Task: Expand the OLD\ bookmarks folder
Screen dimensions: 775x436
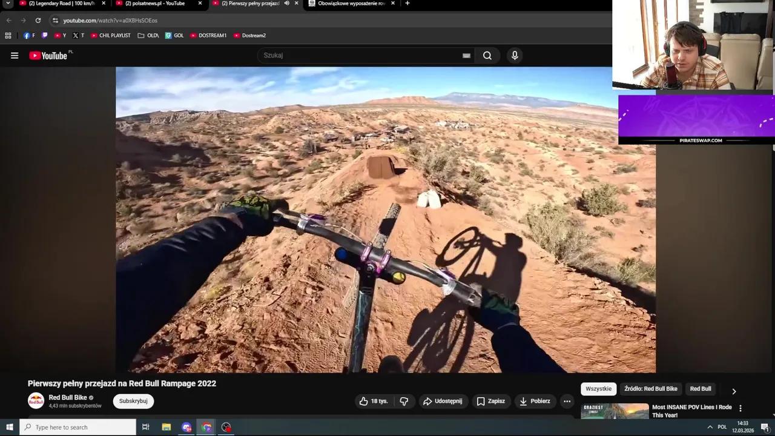Action: (148, 36)
